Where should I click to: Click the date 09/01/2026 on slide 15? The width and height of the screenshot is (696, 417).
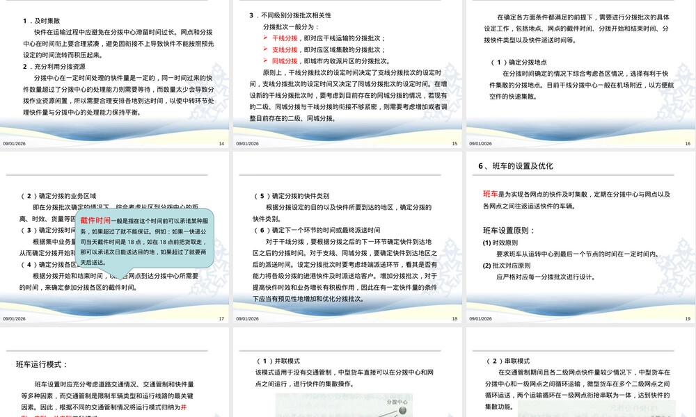247,144
